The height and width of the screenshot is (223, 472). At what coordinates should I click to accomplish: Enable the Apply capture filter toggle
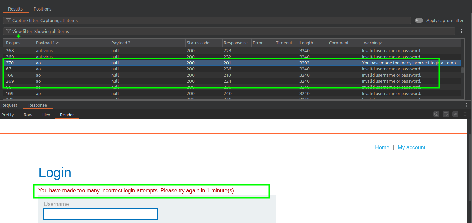(x=419, y=20)
